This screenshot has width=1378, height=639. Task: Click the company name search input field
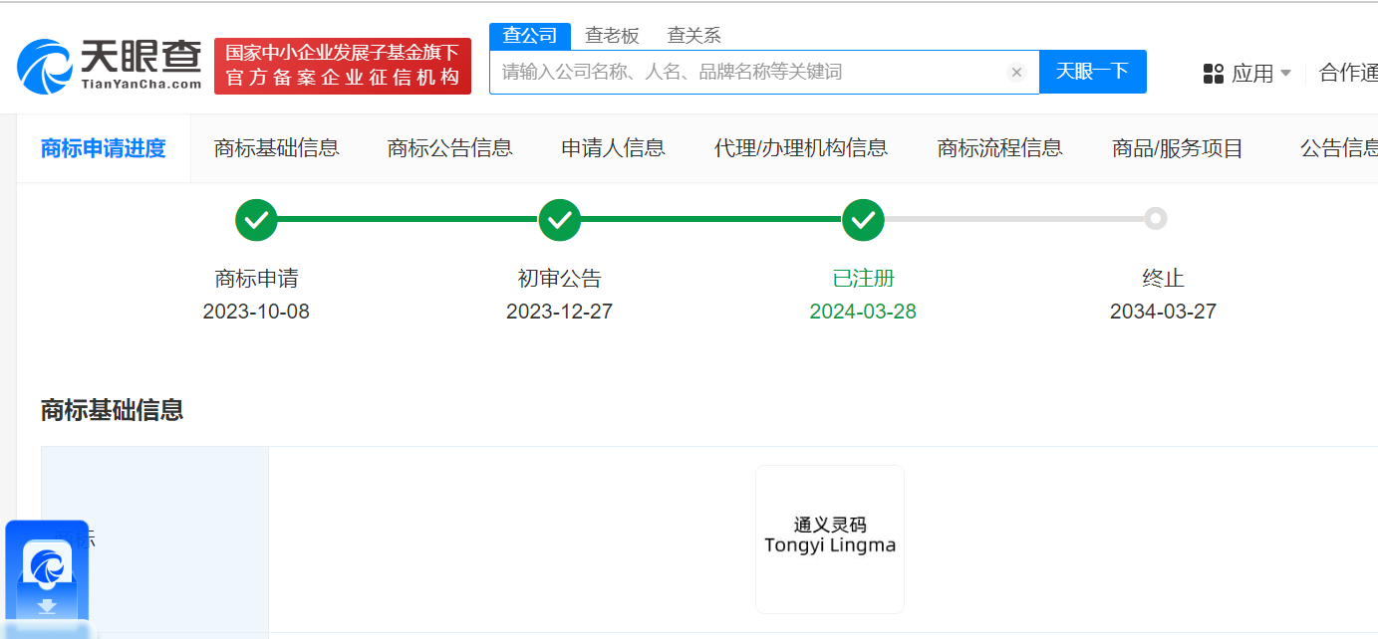coord(747,72)
